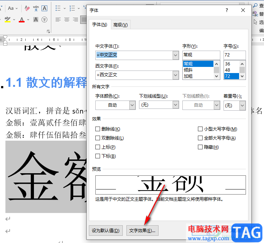Image resolution: width=264 pixels, height=243 pixels.
Task: Select size 48 in the size list
Action: click(231, 70)
